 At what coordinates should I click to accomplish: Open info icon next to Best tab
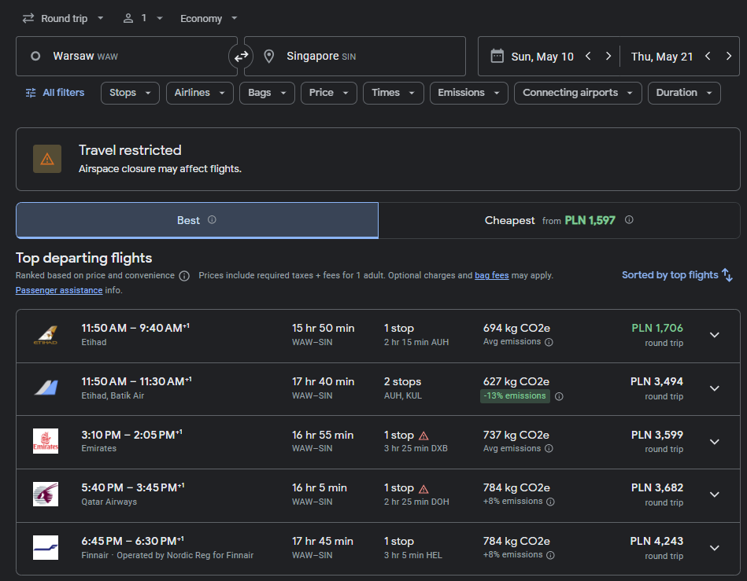(212, 220)
